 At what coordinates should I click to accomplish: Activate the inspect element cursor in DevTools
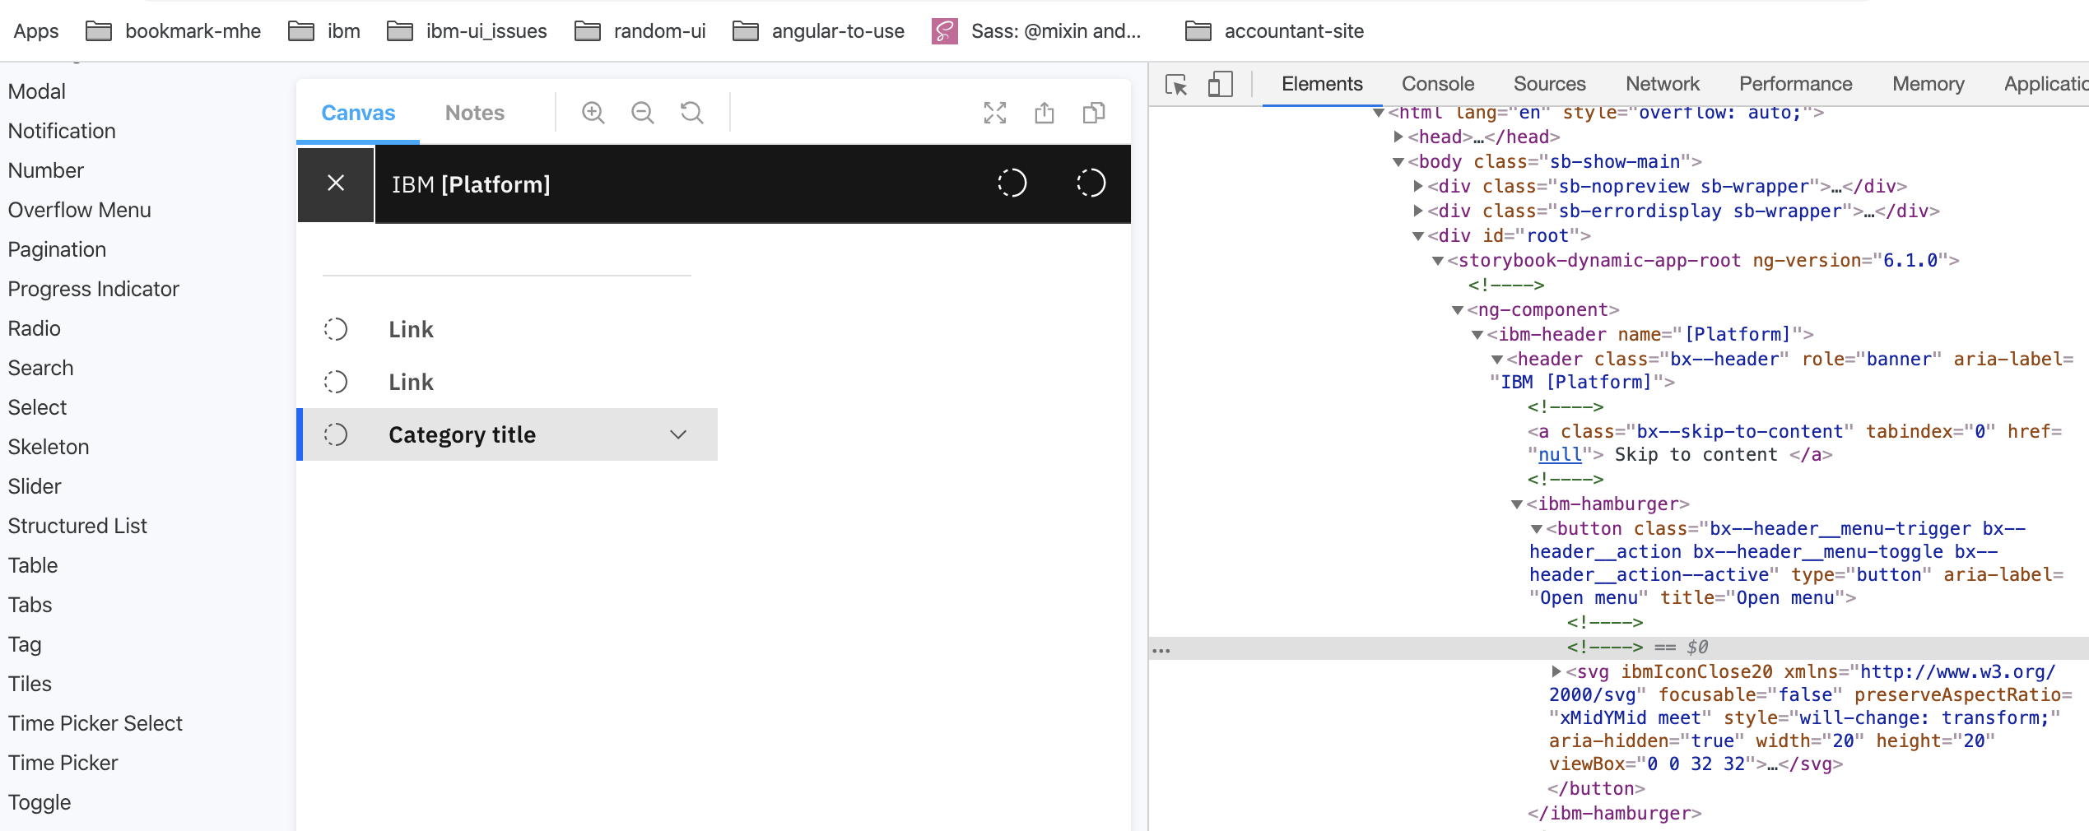pos(1177,84)
